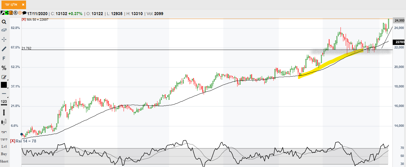
Task: Remove the Rsi 14 indicator via [X]
Action: [12, 141]
